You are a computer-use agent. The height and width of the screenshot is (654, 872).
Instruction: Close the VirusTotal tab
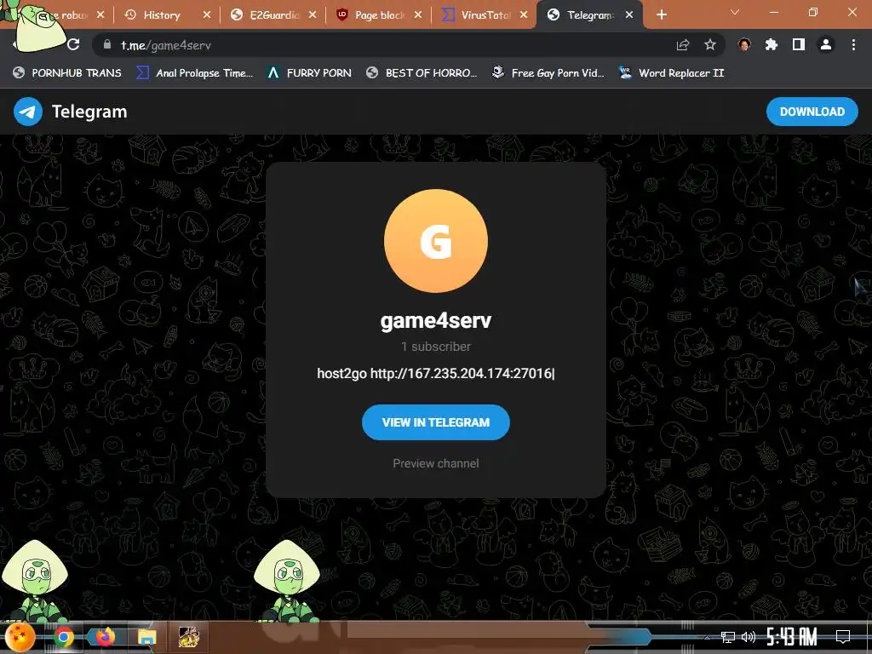click(x=524, y=15)
